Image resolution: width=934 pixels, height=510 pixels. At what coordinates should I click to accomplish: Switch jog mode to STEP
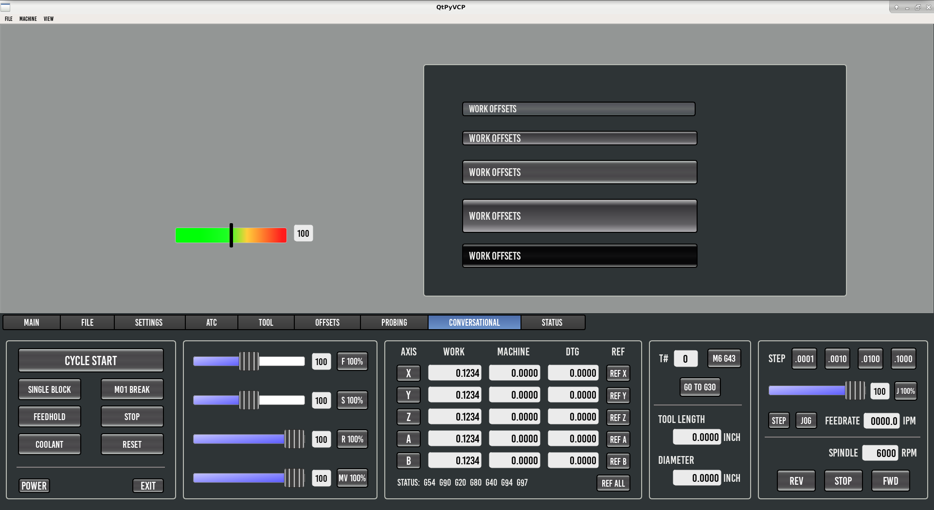pos(779,421)
